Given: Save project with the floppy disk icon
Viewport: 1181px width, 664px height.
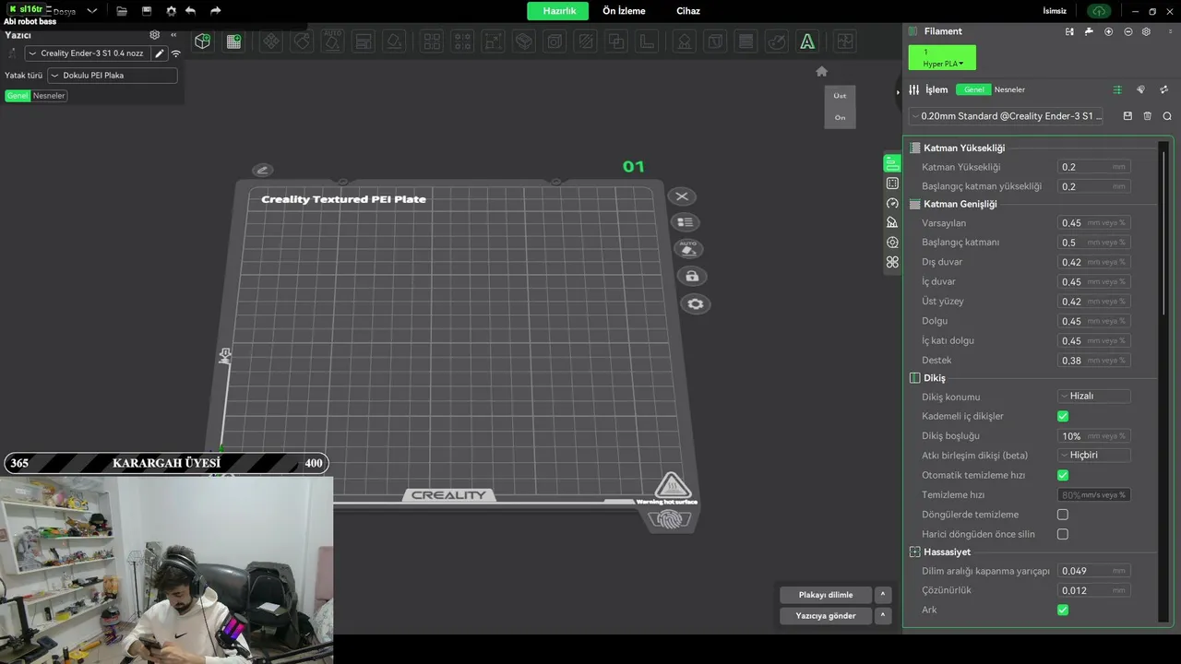Looking at the screenshot, I should tap(147, 11).
